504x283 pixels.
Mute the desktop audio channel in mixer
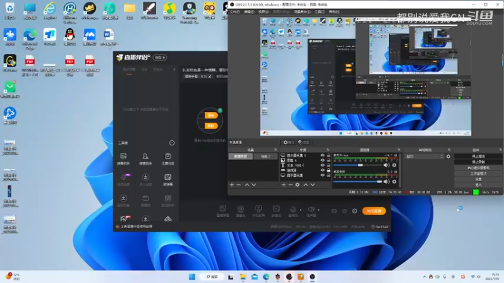(x=386, y=182)
